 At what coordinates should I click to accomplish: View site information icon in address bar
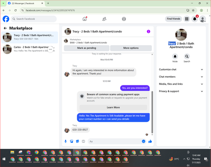[x=22, y=10]
